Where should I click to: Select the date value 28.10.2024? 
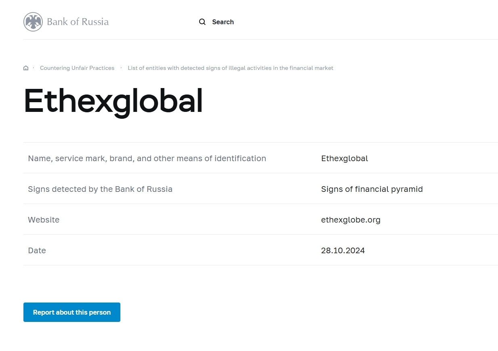point(343,250)
